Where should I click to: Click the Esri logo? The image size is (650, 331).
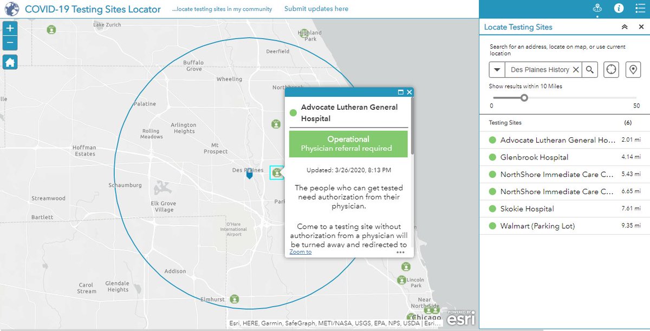tap(460, 319)
